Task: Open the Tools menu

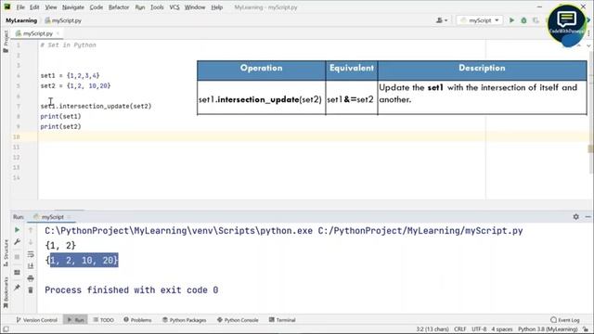Action: click(157, 7)
